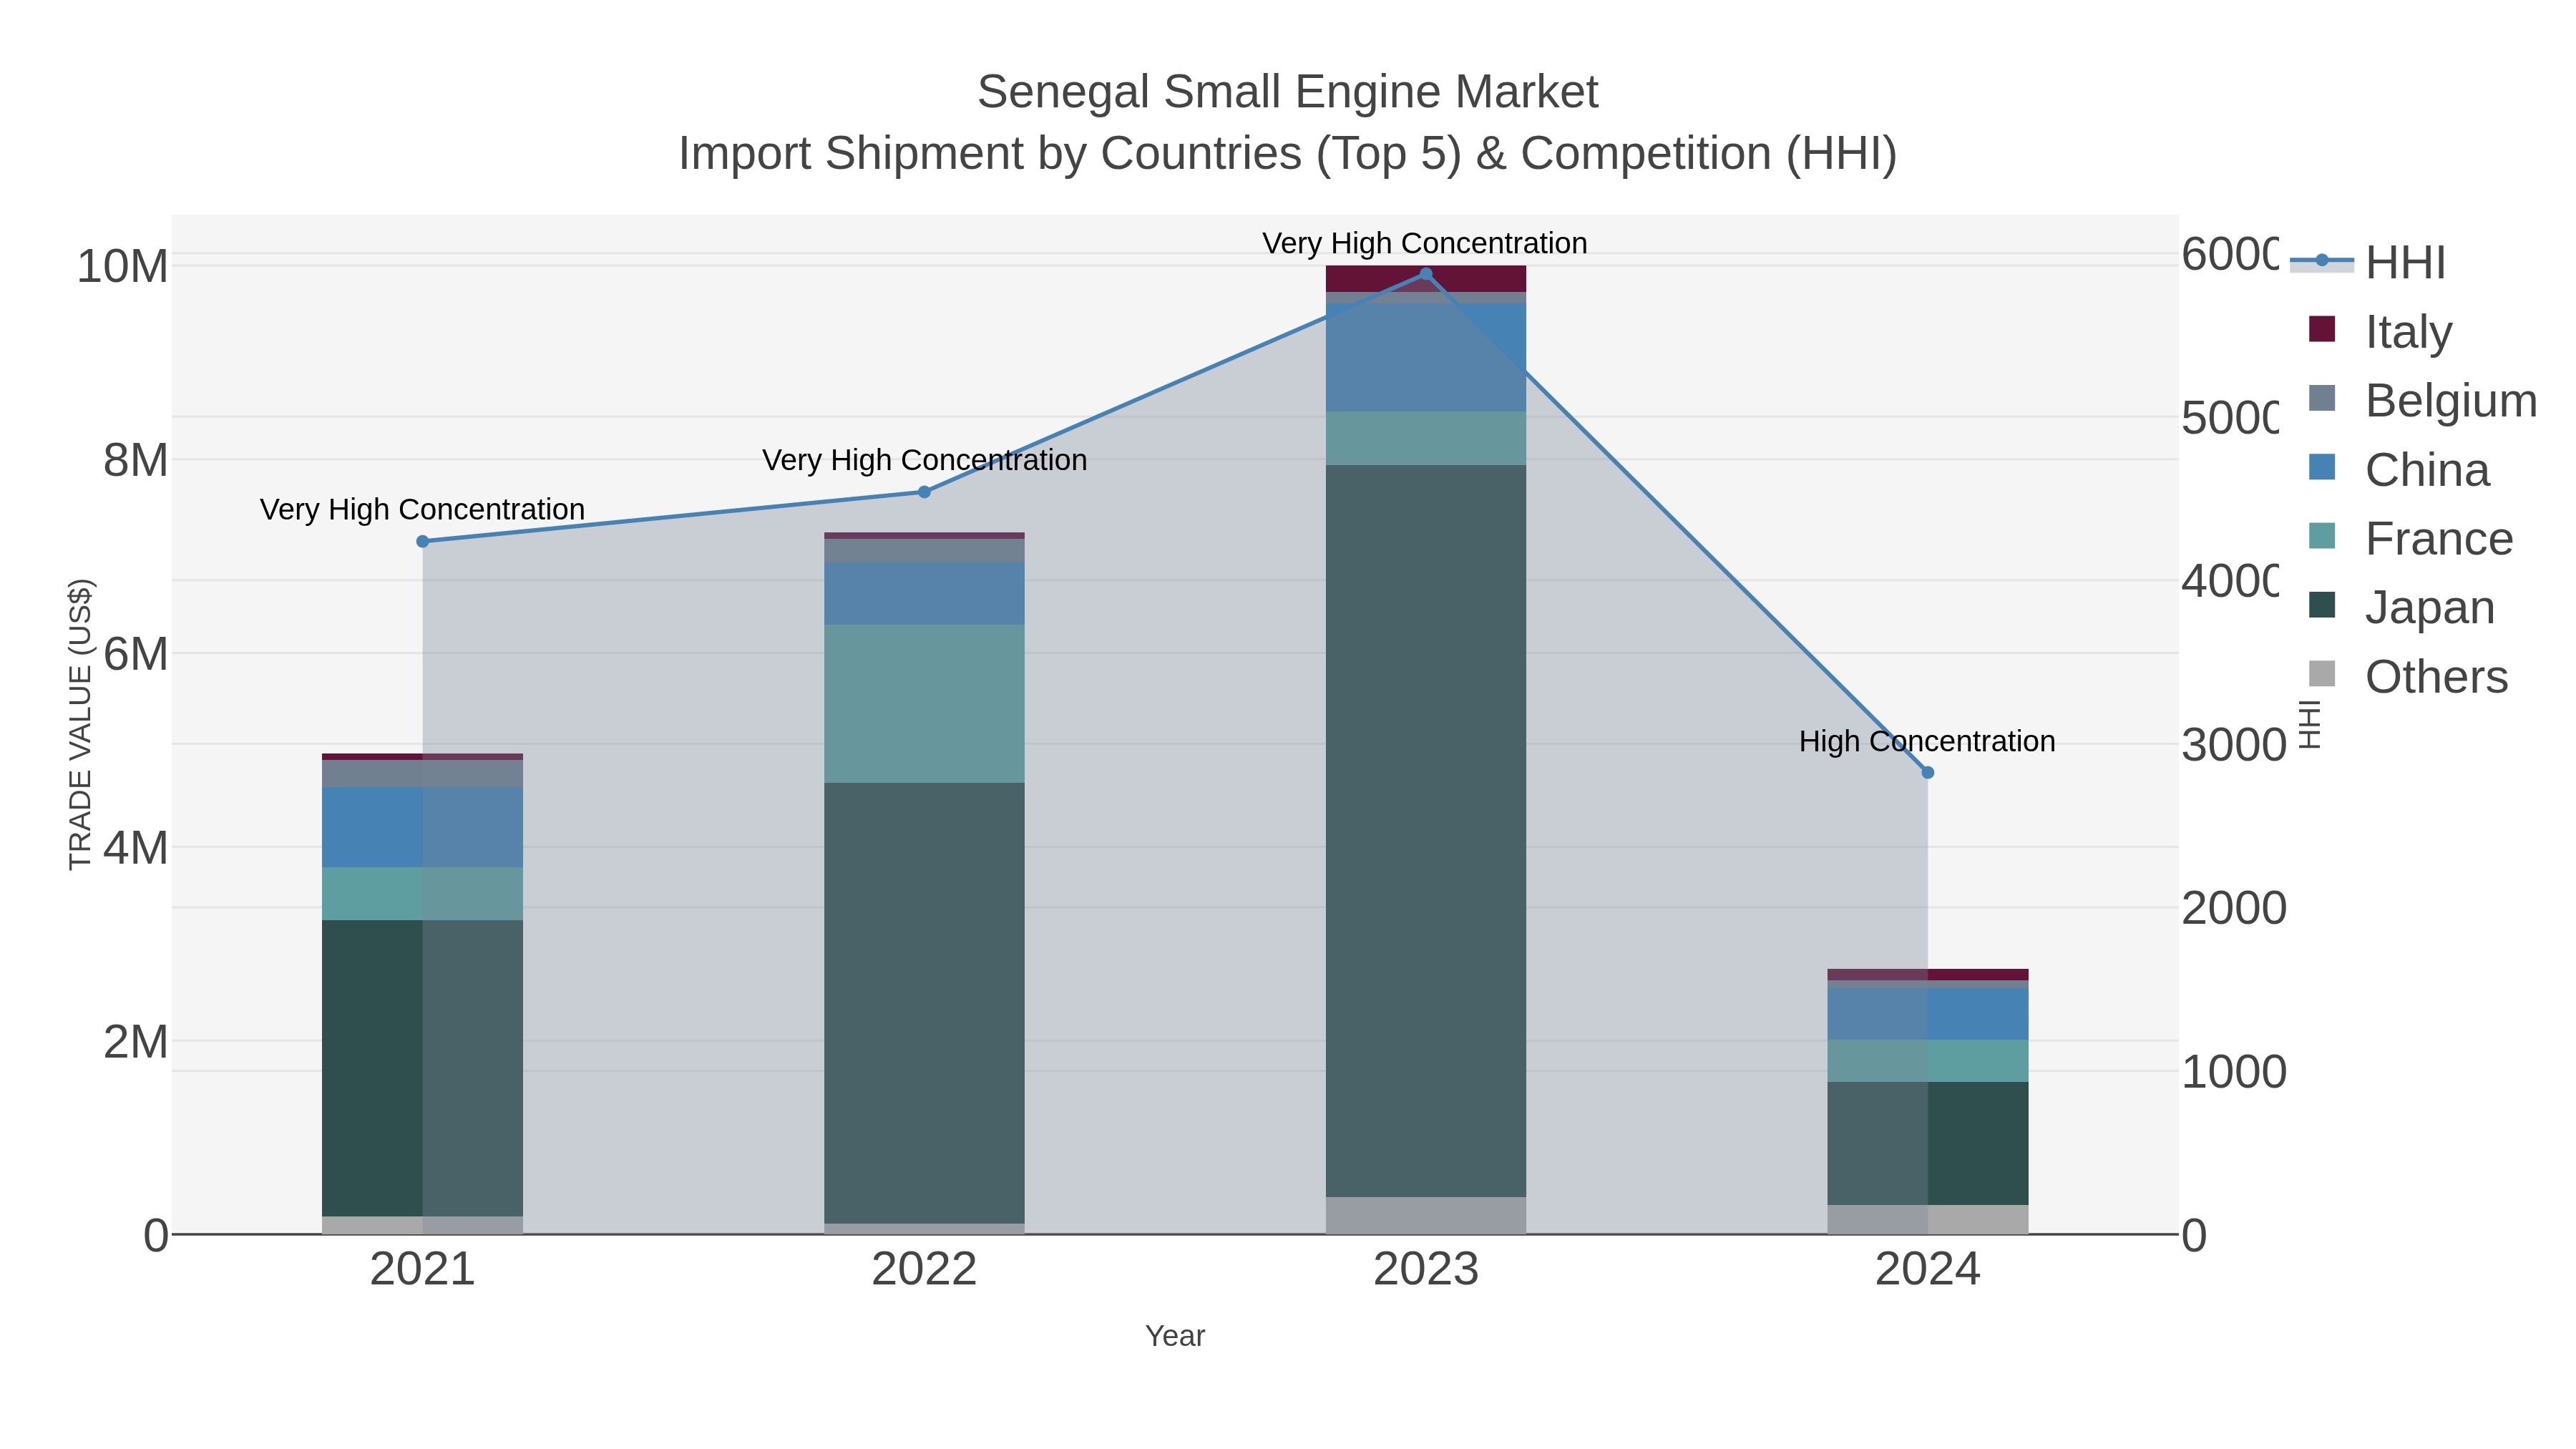Viewport: 2576px width, 1449px height.
Task: Click the 2023 HHI data point marker
Action: pos(1426,274)
